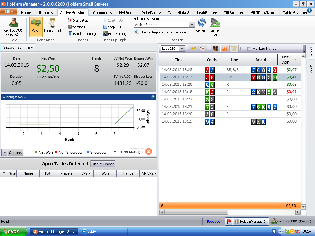The width and height of the screenshot is (315, 236).
Task: Click the yellow rewind arrows icon
Action: coord(193,49)
